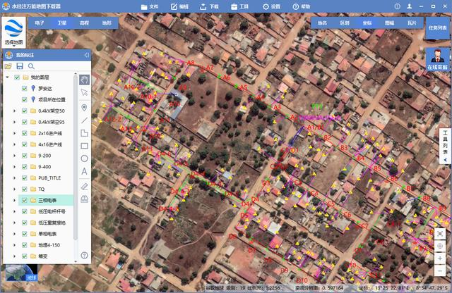The height and width of the screenshot is (293, 452).
Task: Collapse the 我的图层 root node
Action: coord(8,77)
